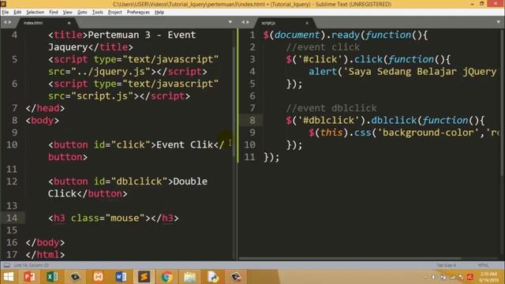Click the $(document).ready line
This screenshot has height=284, width=505.
coord(346,35)
